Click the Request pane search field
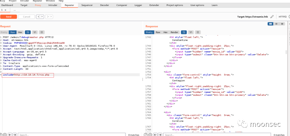Image resolution: width=290 pixels, height=136 pixels. (72, 135)
